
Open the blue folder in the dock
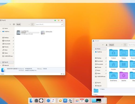point(94,101)
